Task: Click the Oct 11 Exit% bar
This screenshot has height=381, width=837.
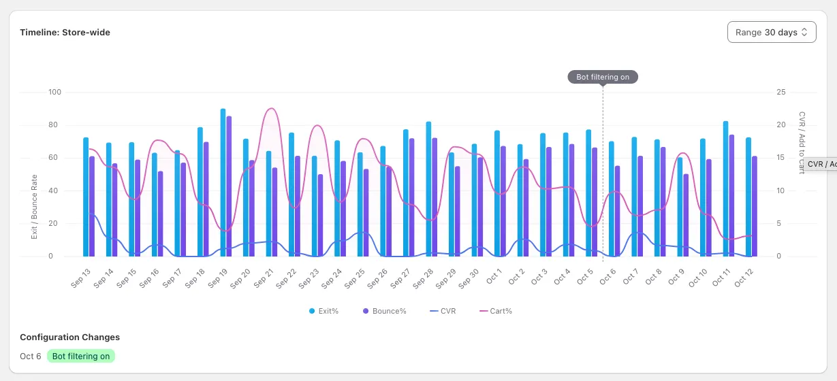Action: tap(726, 188)
